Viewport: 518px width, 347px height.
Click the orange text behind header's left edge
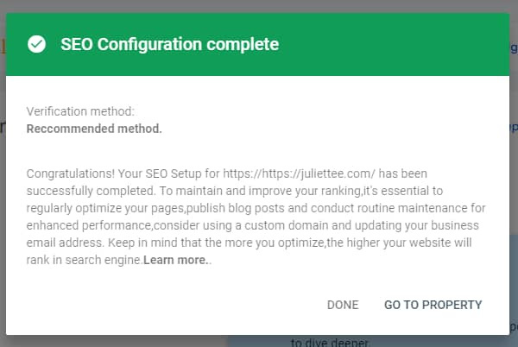click(3, 45)
